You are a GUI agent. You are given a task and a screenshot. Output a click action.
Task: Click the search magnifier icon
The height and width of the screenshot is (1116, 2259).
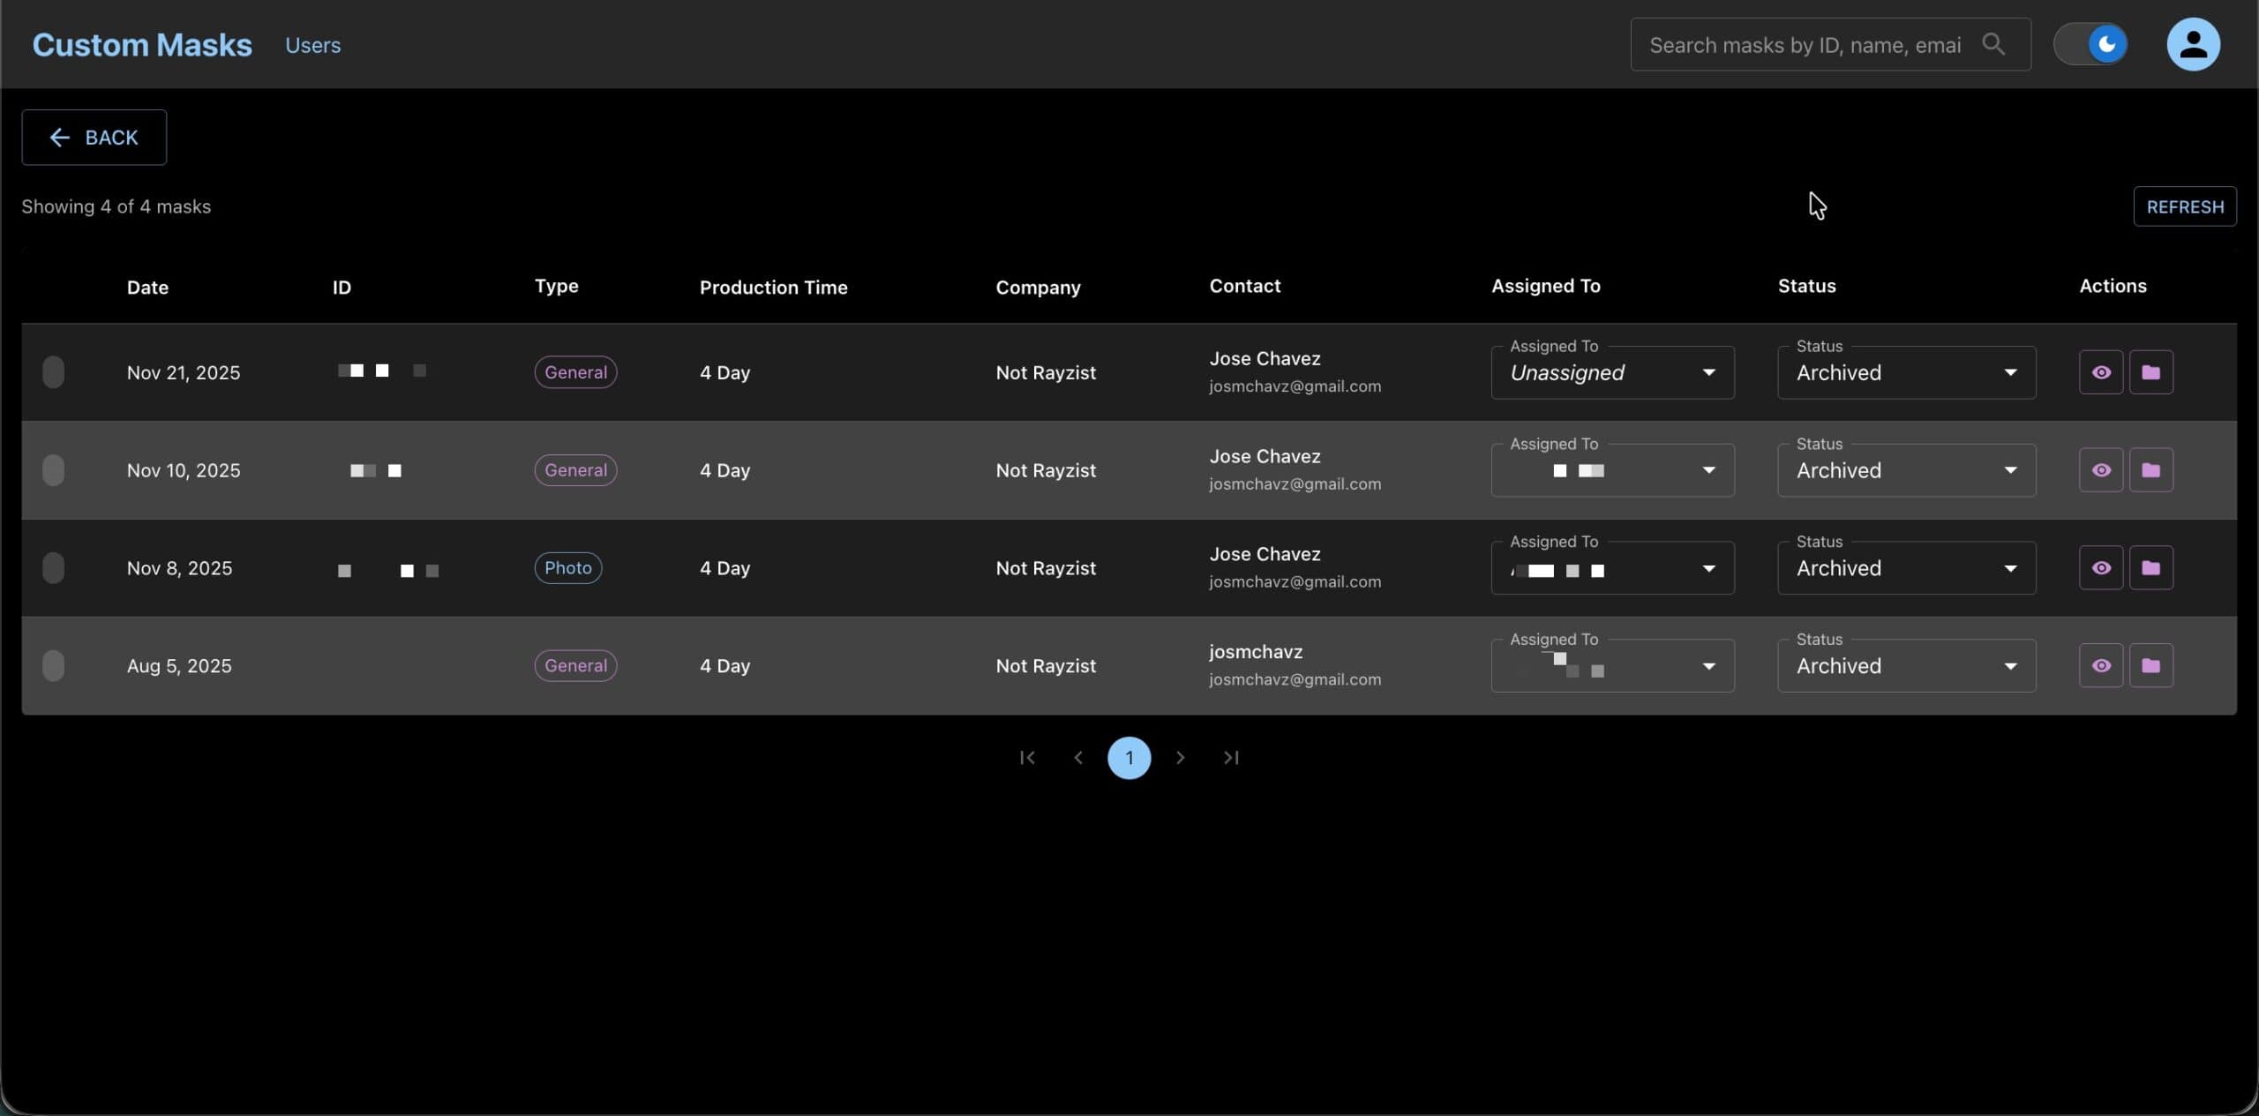point(1993,44)
